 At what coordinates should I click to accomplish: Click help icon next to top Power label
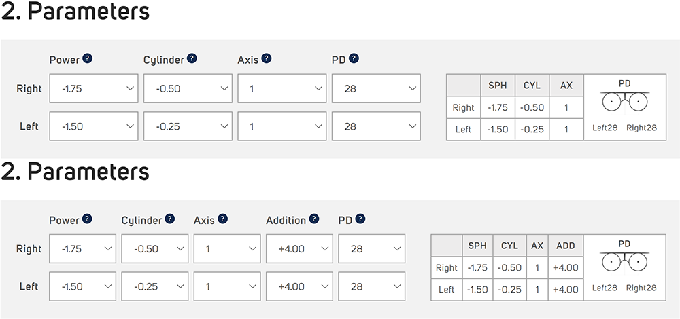pyautogui.click(x=88, y=59)
